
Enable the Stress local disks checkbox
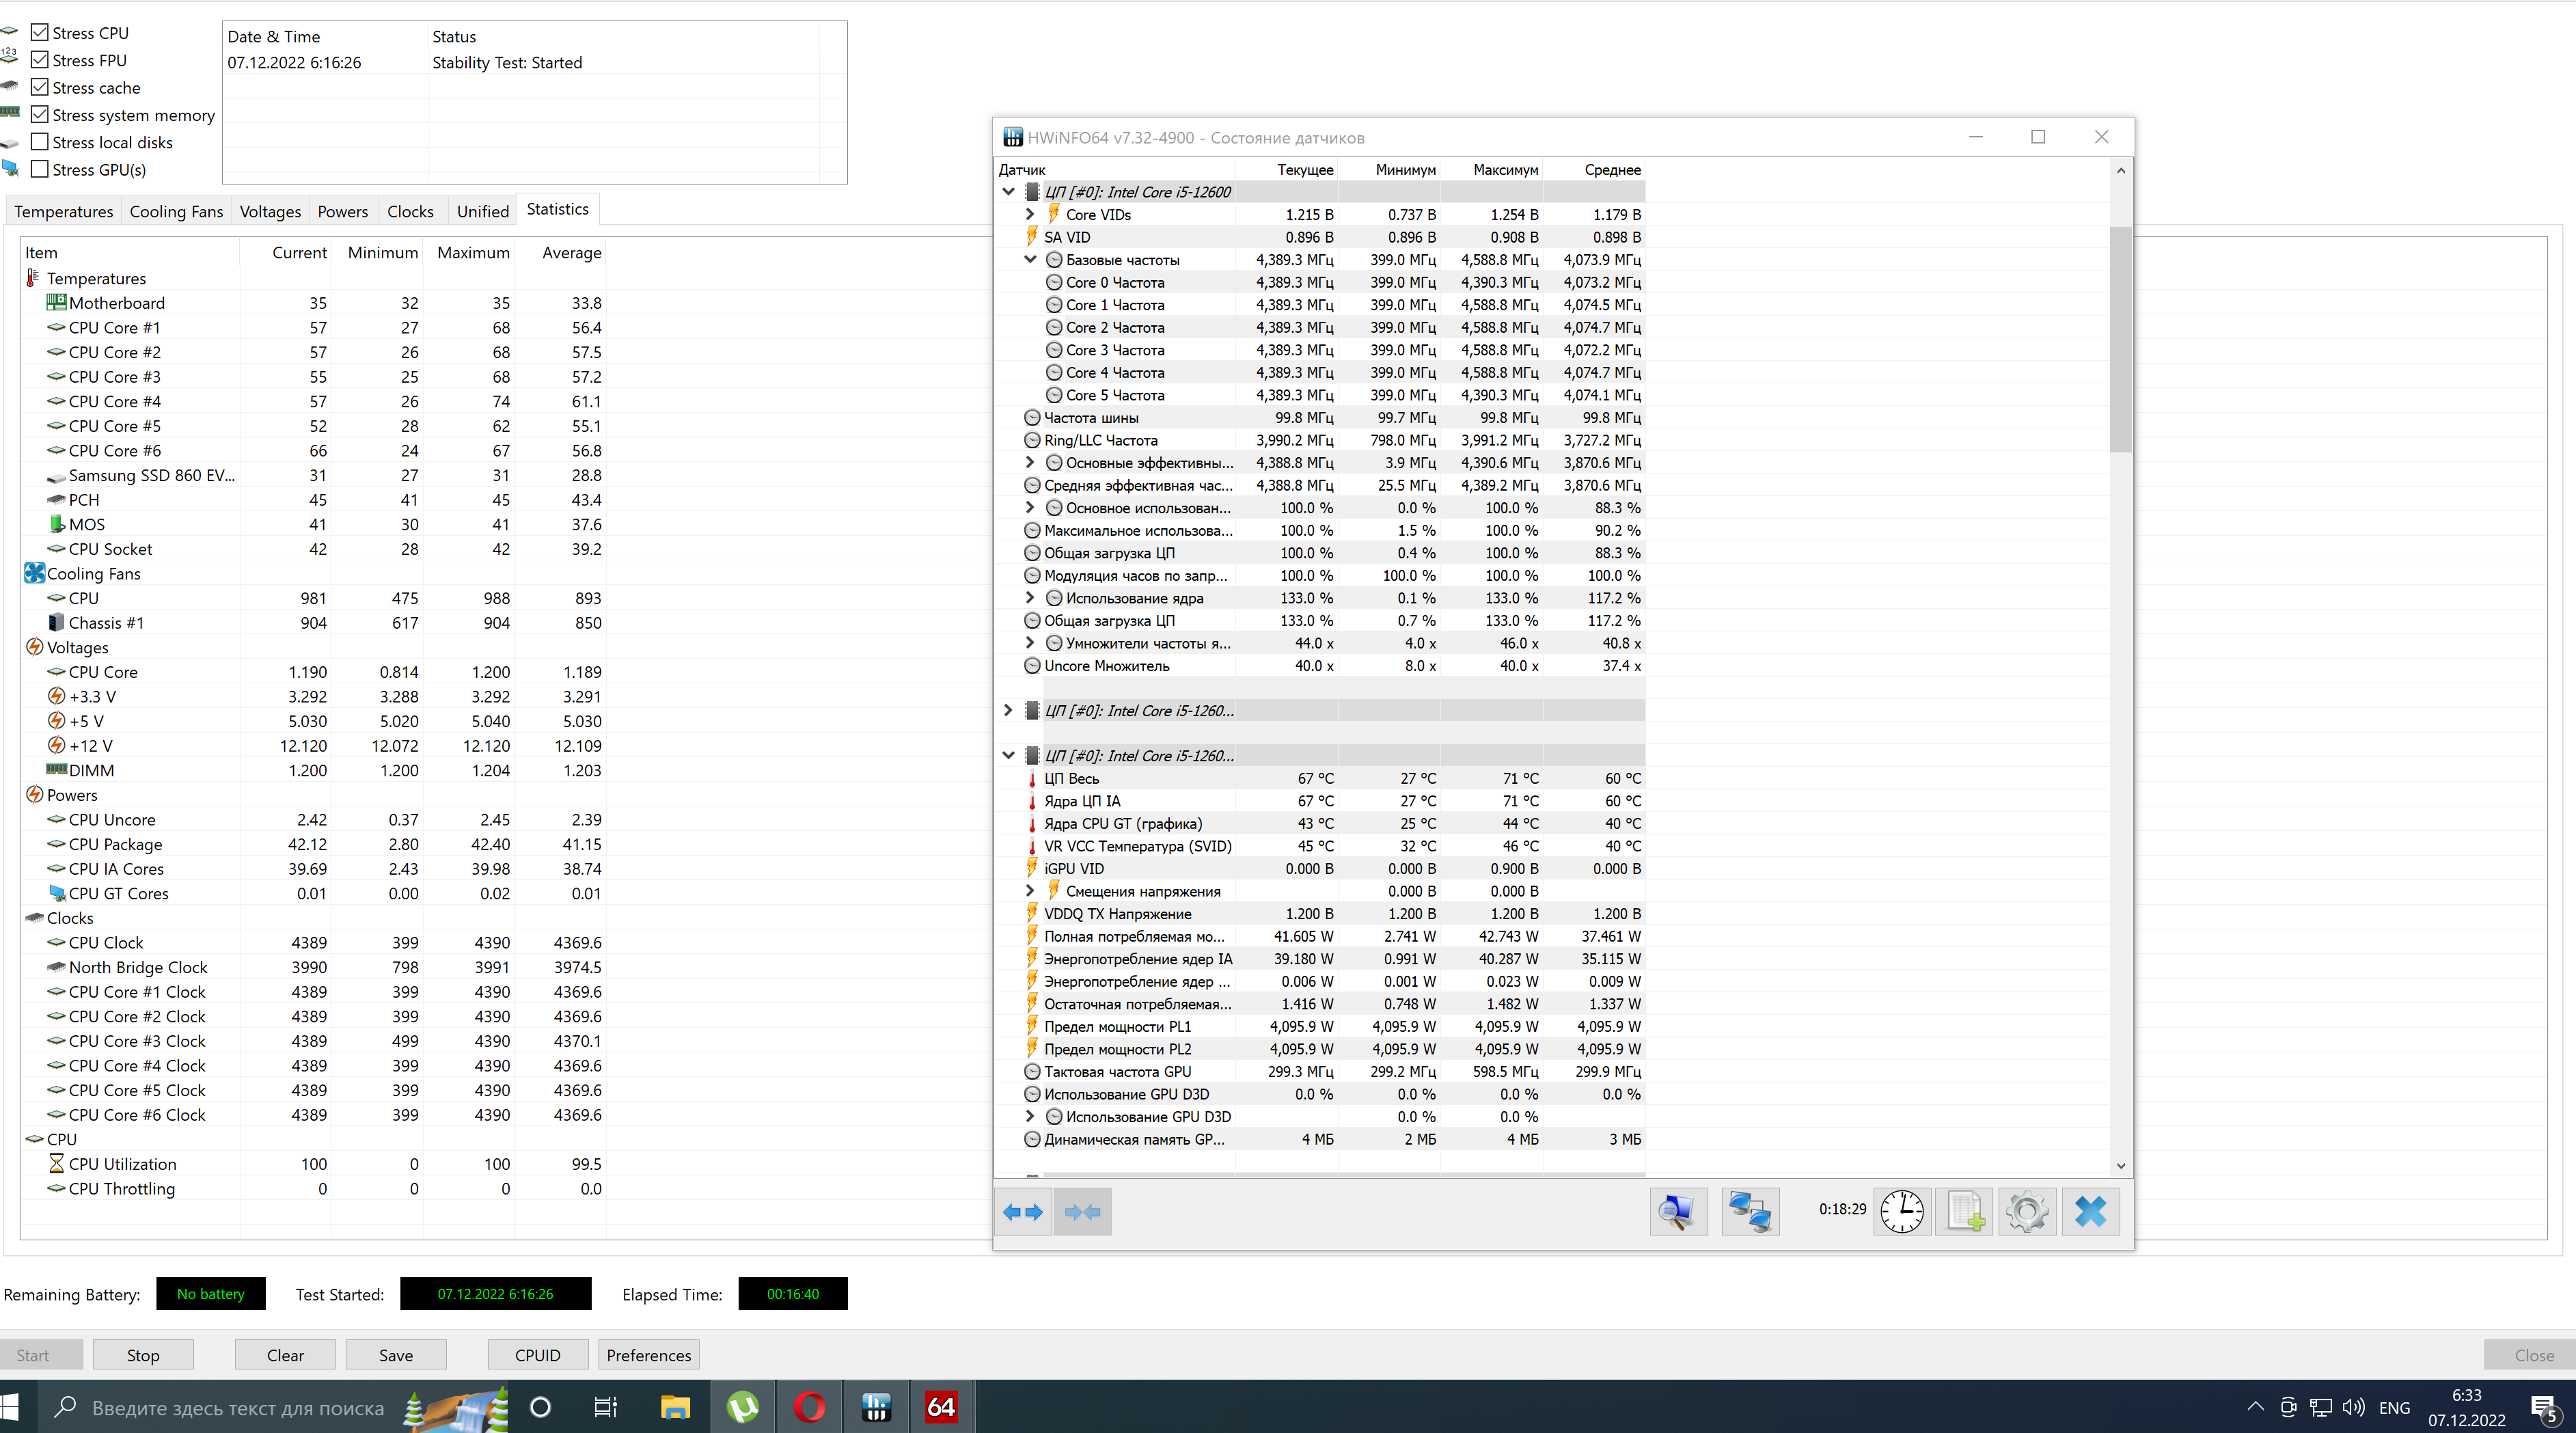click(40, 142)
